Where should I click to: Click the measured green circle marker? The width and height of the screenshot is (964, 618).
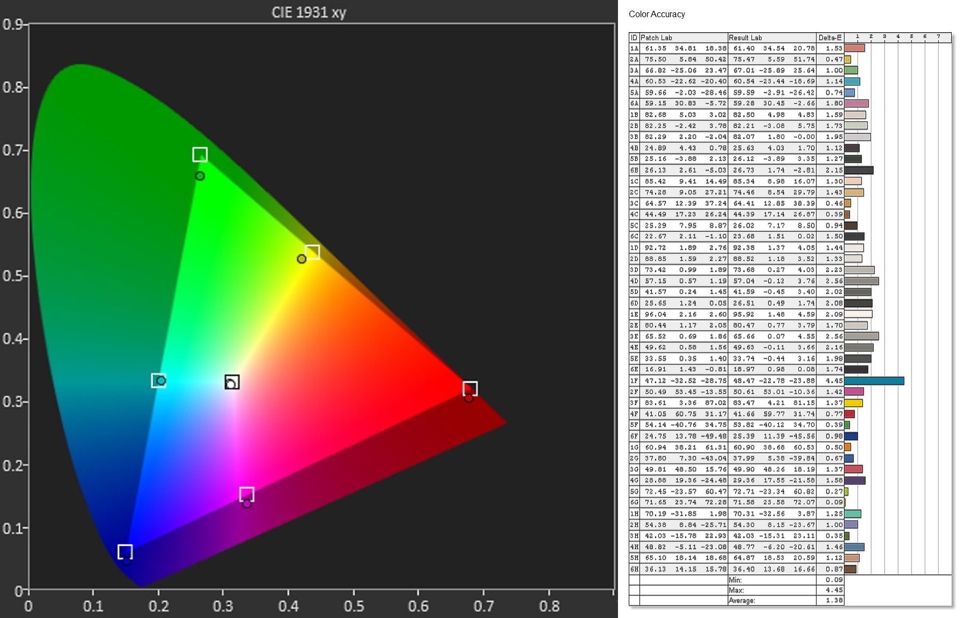point(200,176)
